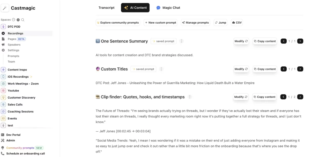Click the New custom prompt button

click(160, 23)
